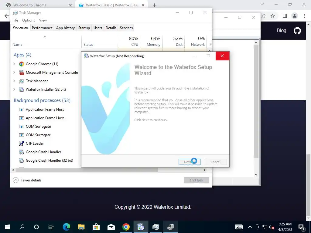Switch to Waterfox installer taskbar icon
Screen dimensions: 311x233
coord(141,227)
